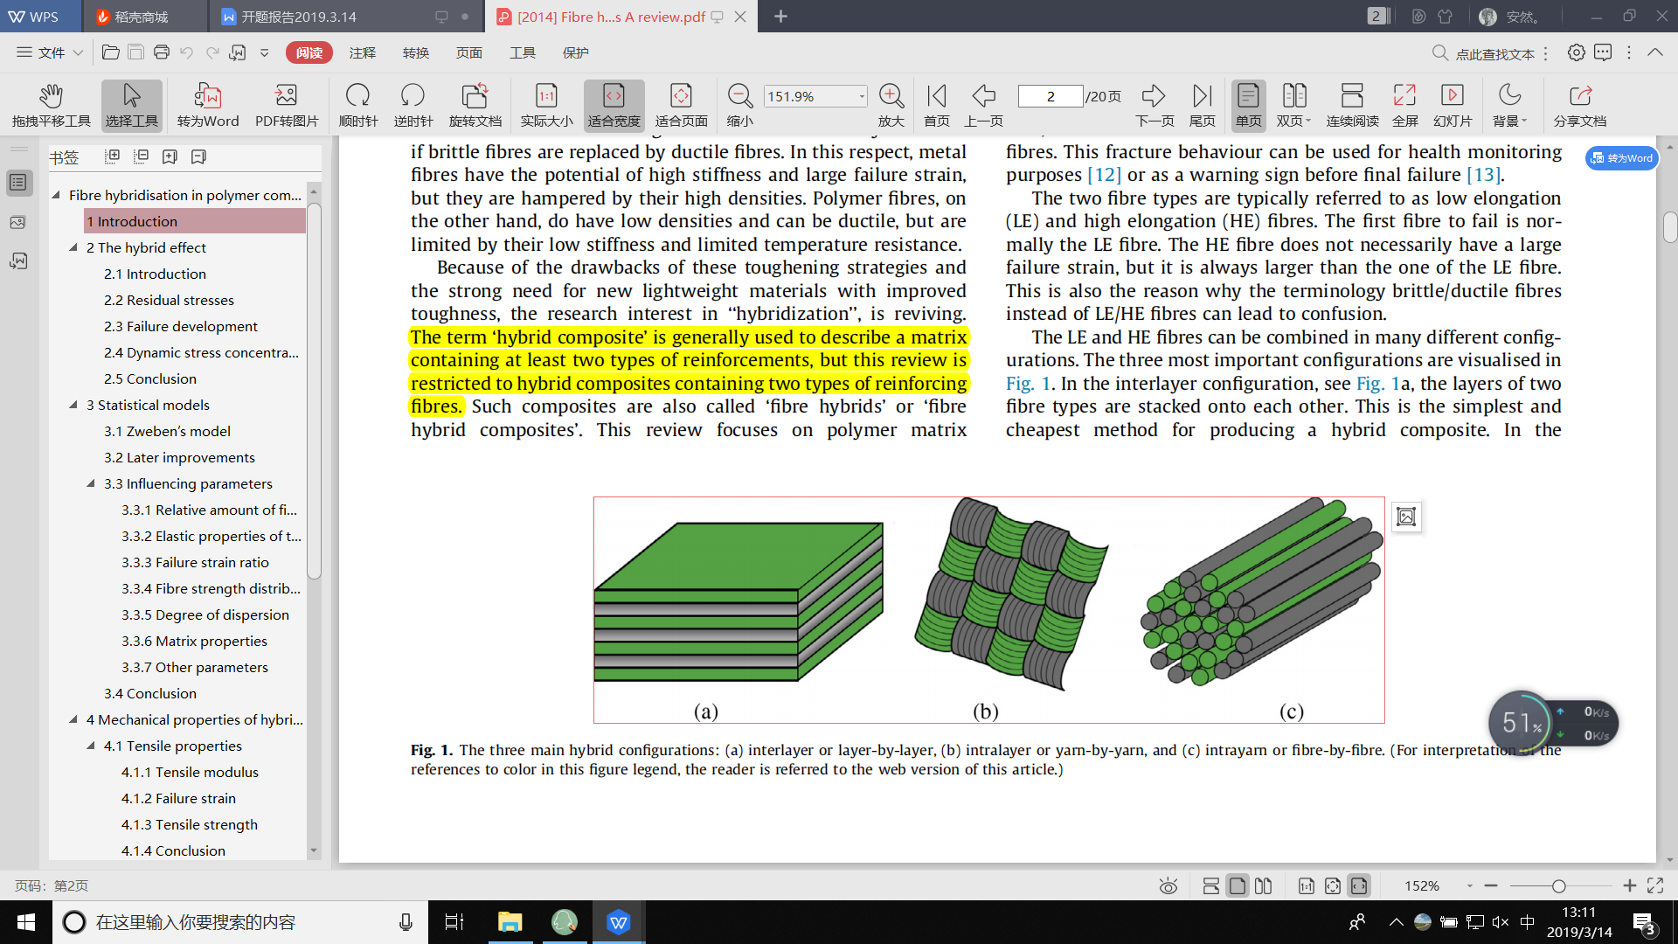Open reference link [12] in text
The height and width of the screenshot is (944, 1678).
(1104, 175)
